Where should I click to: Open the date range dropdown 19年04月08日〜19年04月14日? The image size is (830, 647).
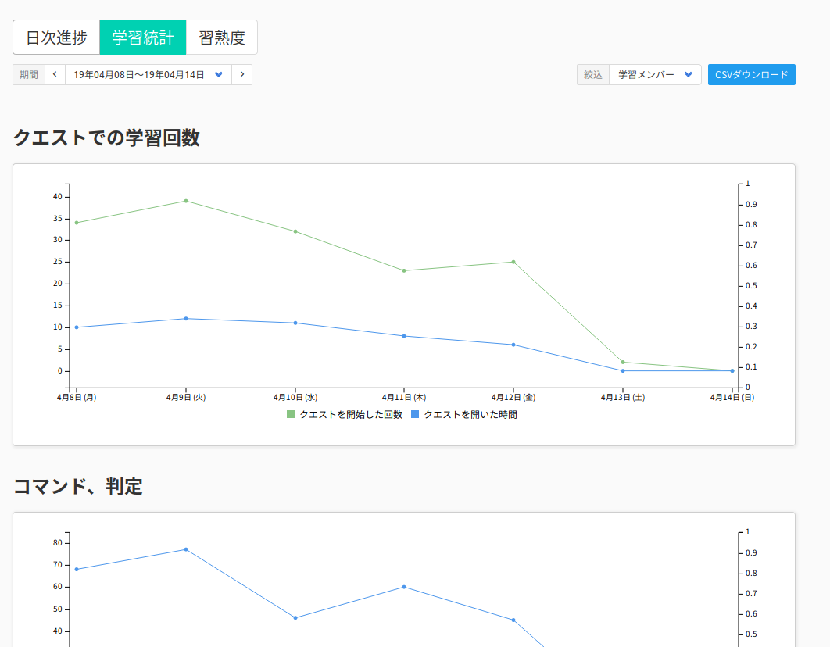(148, 74)
